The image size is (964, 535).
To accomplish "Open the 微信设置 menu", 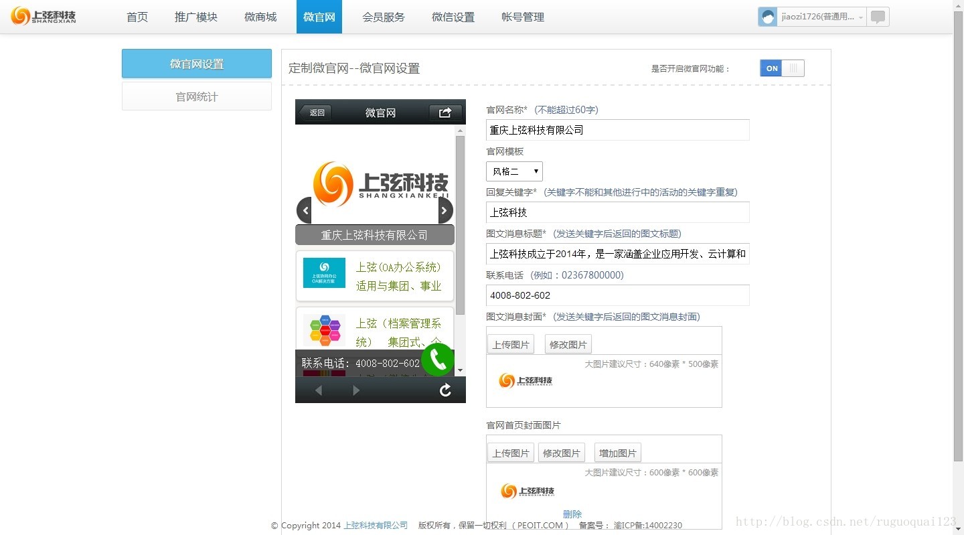I will pos(453,17).
